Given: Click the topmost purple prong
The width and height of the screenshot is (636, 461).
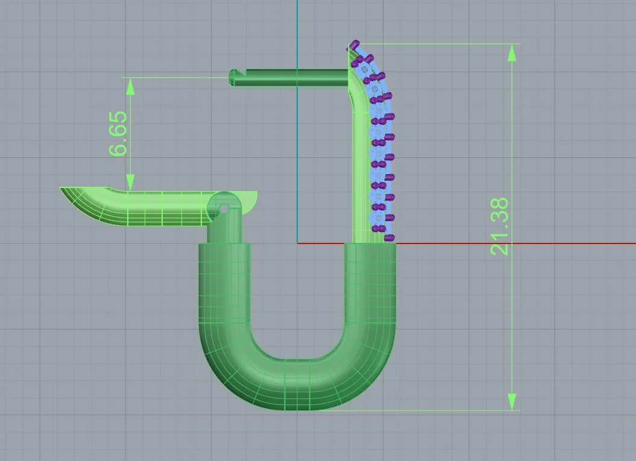Looking at the screenshot, I should [x=354, y=44].
